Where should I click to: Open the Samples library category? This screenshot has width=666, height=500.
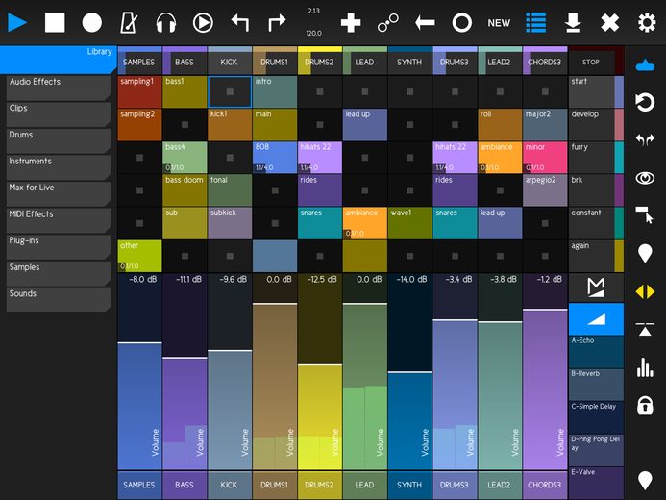[x=59, y=273]
